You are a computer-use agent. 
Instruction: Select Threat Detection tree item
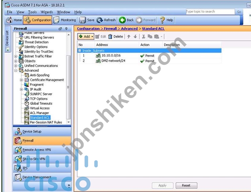pyautogui.click(x=36, y=42)
